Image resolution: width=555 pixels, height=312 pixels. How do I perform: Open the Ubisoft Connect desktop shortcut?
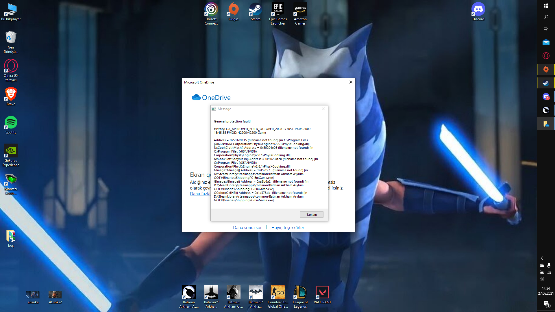[211, 14]
